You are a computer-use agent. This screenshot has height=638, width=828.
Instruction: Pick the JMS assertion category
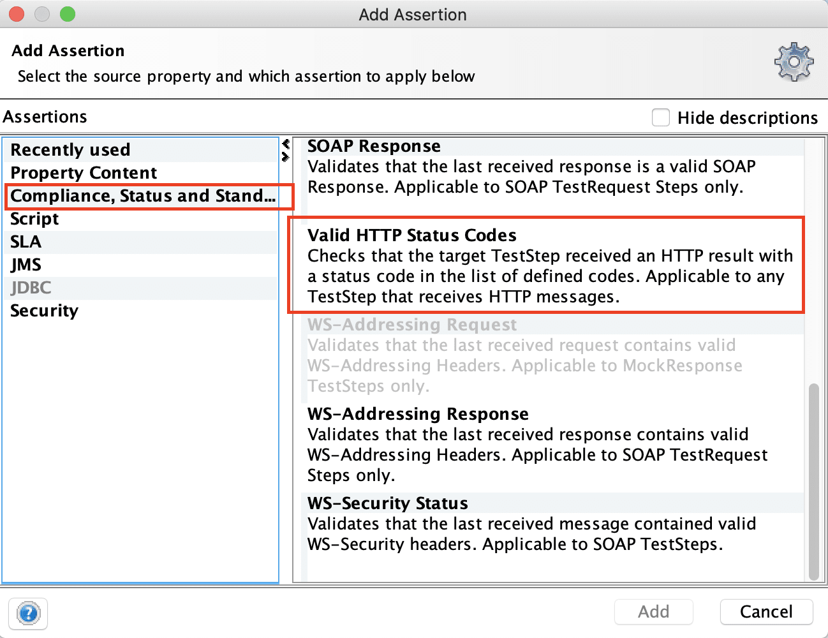26,265
